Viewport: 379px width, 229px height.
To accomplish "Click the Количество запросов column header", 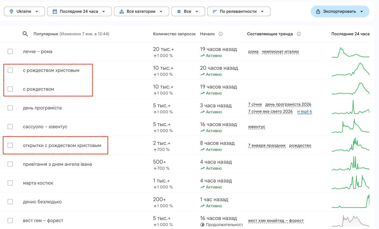I will pos(174,34).
